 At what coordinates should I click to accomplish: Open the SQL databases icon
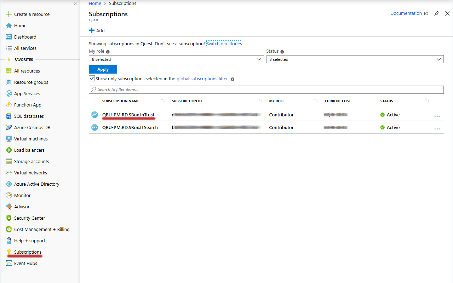(9, 116)
